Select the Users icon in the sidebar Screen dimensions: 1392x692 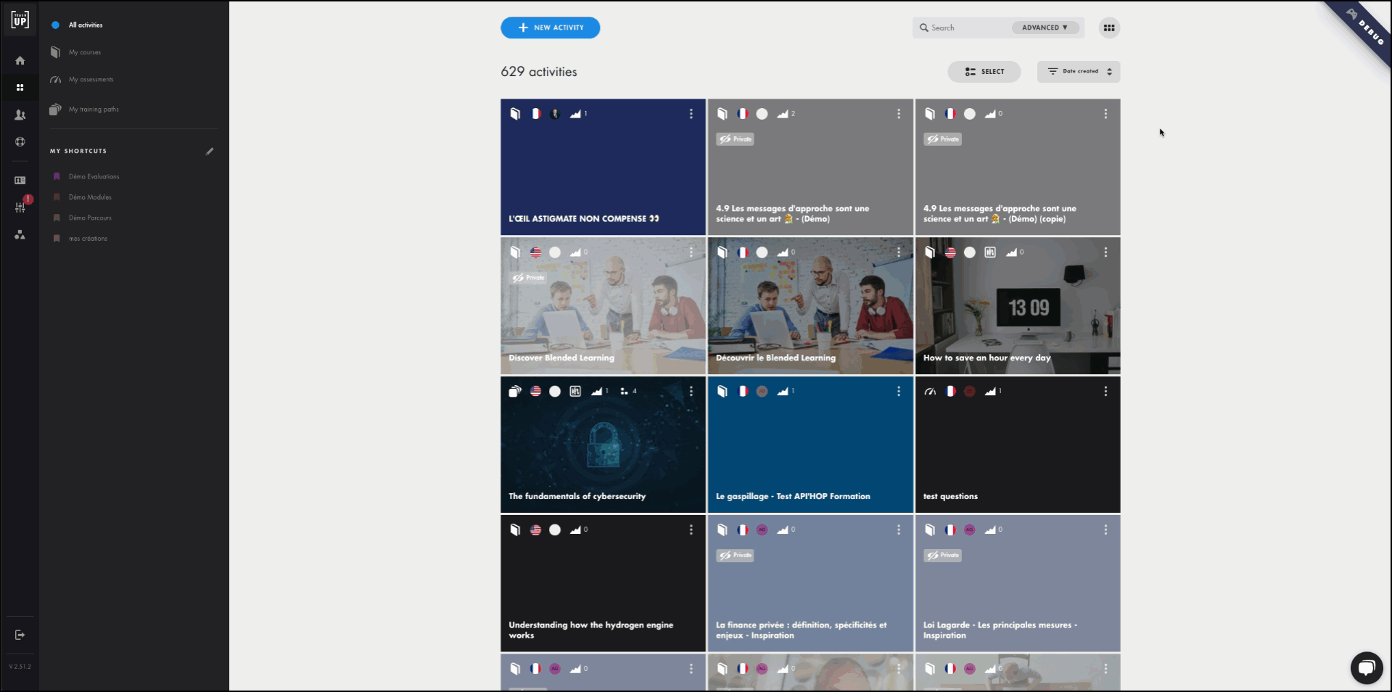pyautogui.click(x=20, y=115)
